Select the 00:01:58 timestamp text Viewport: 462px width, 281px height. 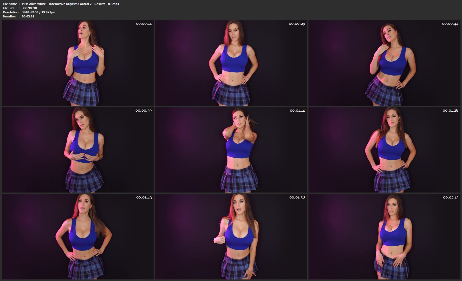(297, 197)
